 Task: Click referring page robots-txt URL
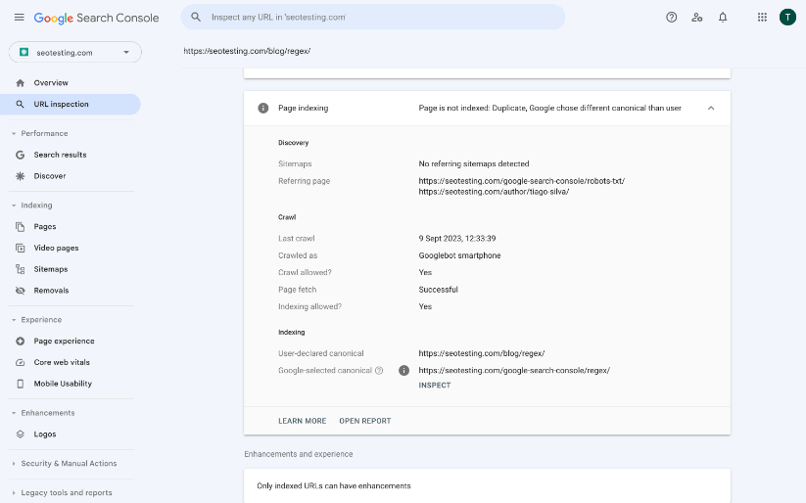coord(522,181)
